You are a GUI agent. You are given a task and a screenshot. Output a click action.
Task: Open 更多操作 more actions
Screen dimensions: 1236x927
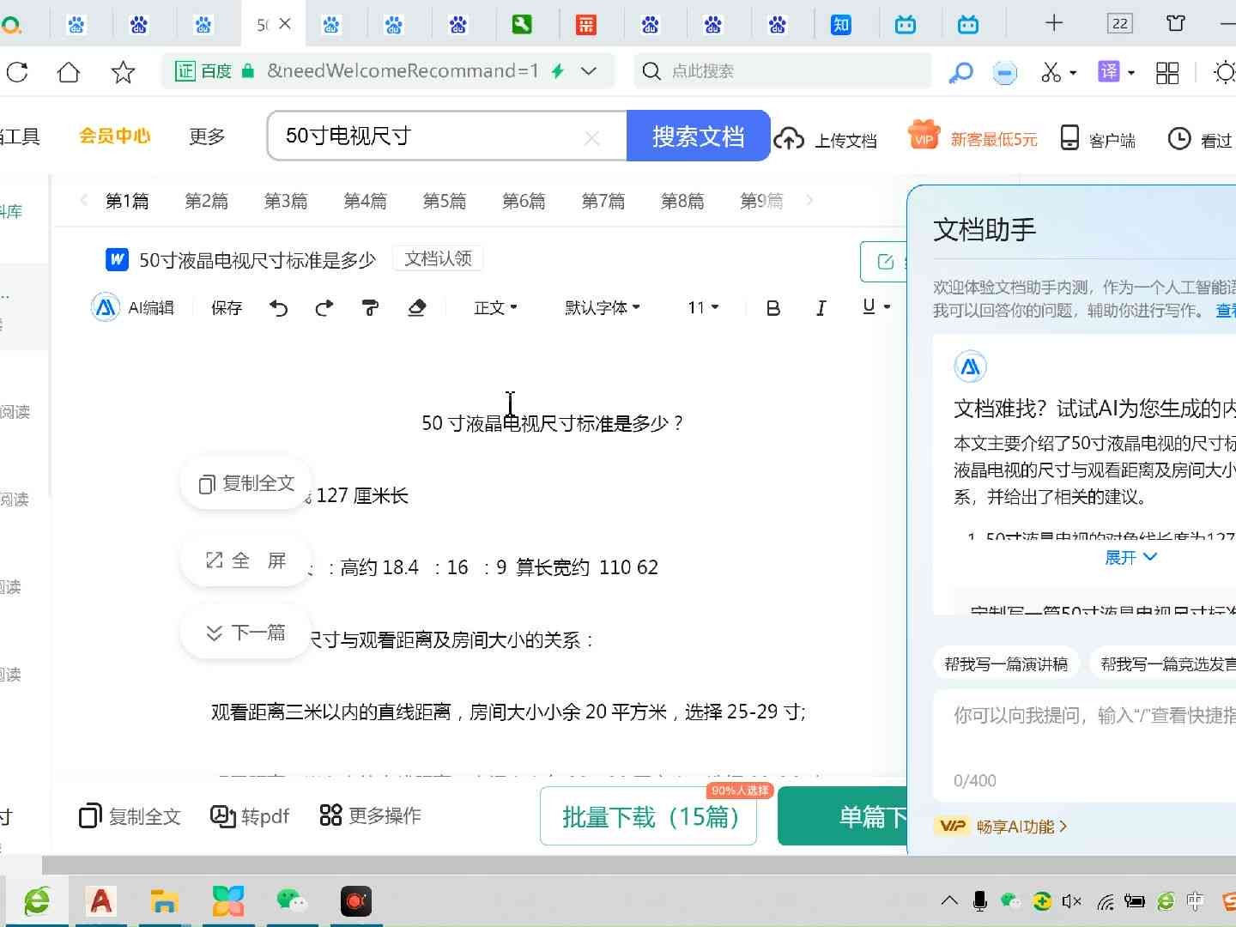(x=370, y=815)
